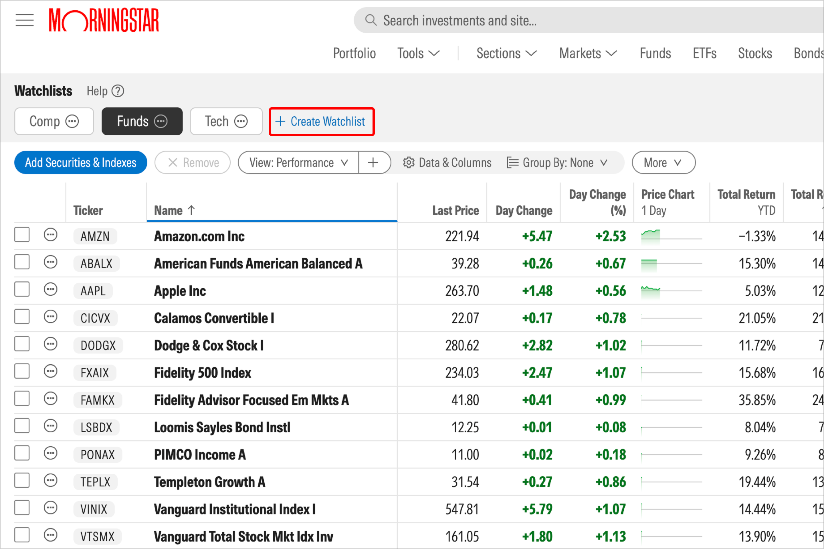Click Create Watchlist
The image size is (824, 549).
(322, 122)
